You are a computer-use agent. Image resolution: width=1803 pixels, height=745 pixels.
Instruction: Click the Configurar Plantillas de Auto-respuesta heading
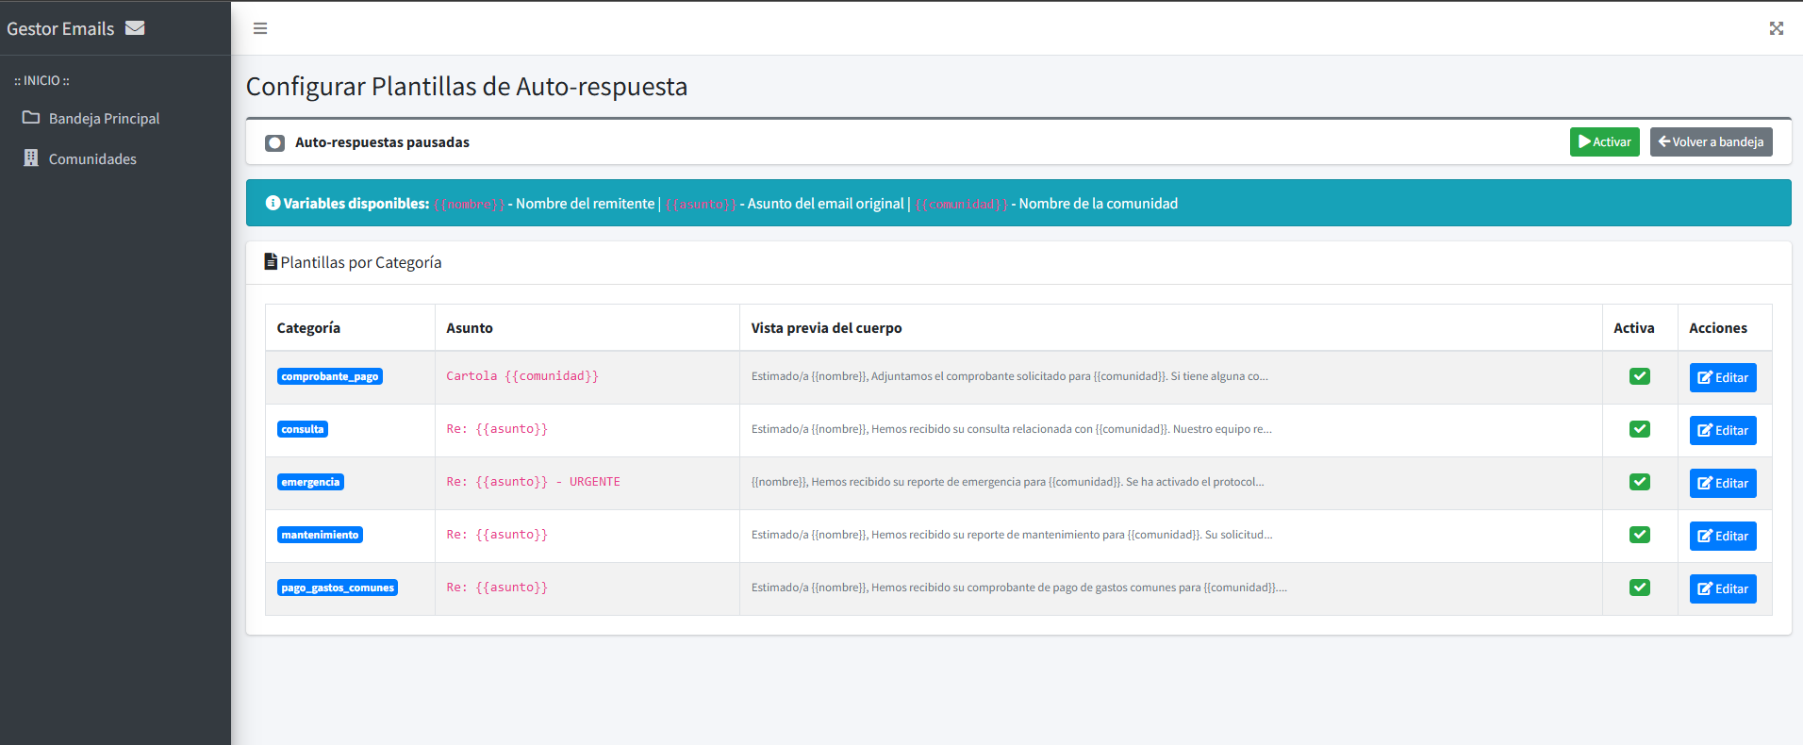point(467,86)
